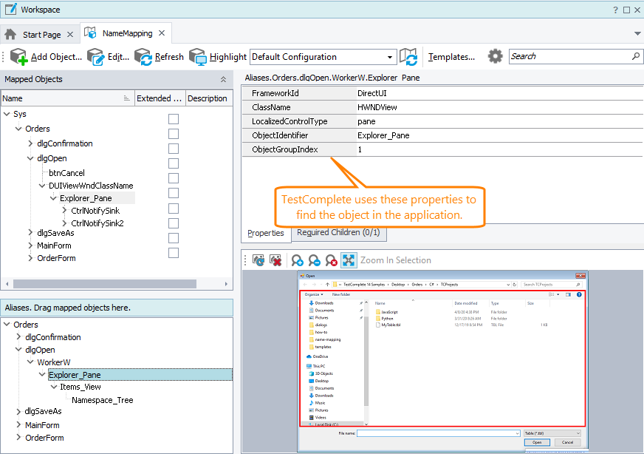Screen dimensions: 644x454
Task: Collapse the WorkerW alias node
Action: tap(30, 362)
